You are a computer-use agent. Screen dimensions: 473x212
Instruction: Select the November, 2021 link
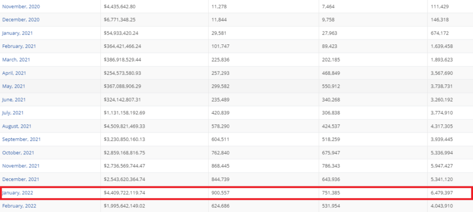point(21,166)
